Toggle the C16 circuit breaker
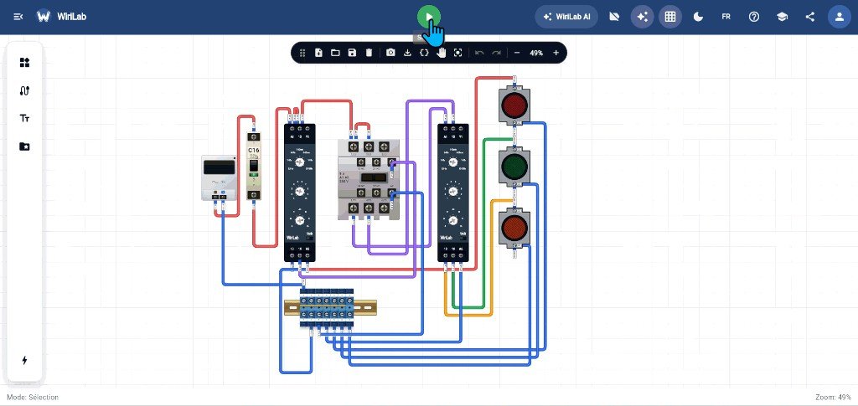 pos(253,166)
